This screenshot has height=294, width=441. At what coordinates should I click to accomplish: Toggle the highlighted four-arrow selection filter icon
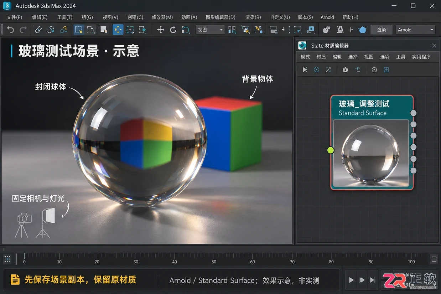click(x=118, y=30)
